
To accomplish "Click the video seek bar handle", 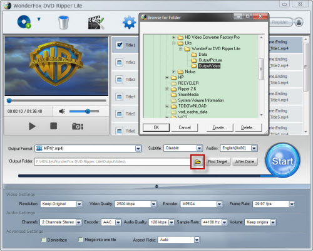I will pos(9,100).
